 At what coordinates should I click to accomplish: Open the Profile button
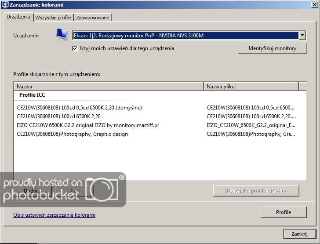tap(284, 212)
